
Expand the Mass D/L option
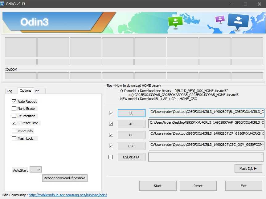tap(248, 169)
